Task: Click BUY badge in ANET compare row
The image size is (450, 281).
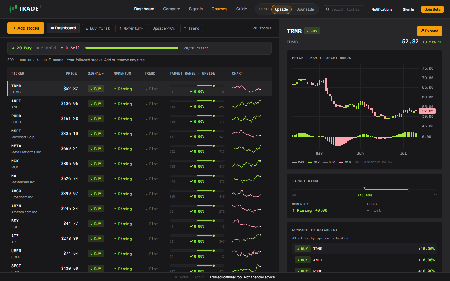Action: click(x=302, y=260)
